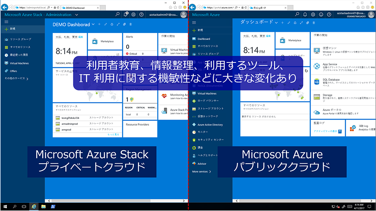
Task: Open Marketplace tile in Azure Stack dashboard
Action: pos(105,41)
